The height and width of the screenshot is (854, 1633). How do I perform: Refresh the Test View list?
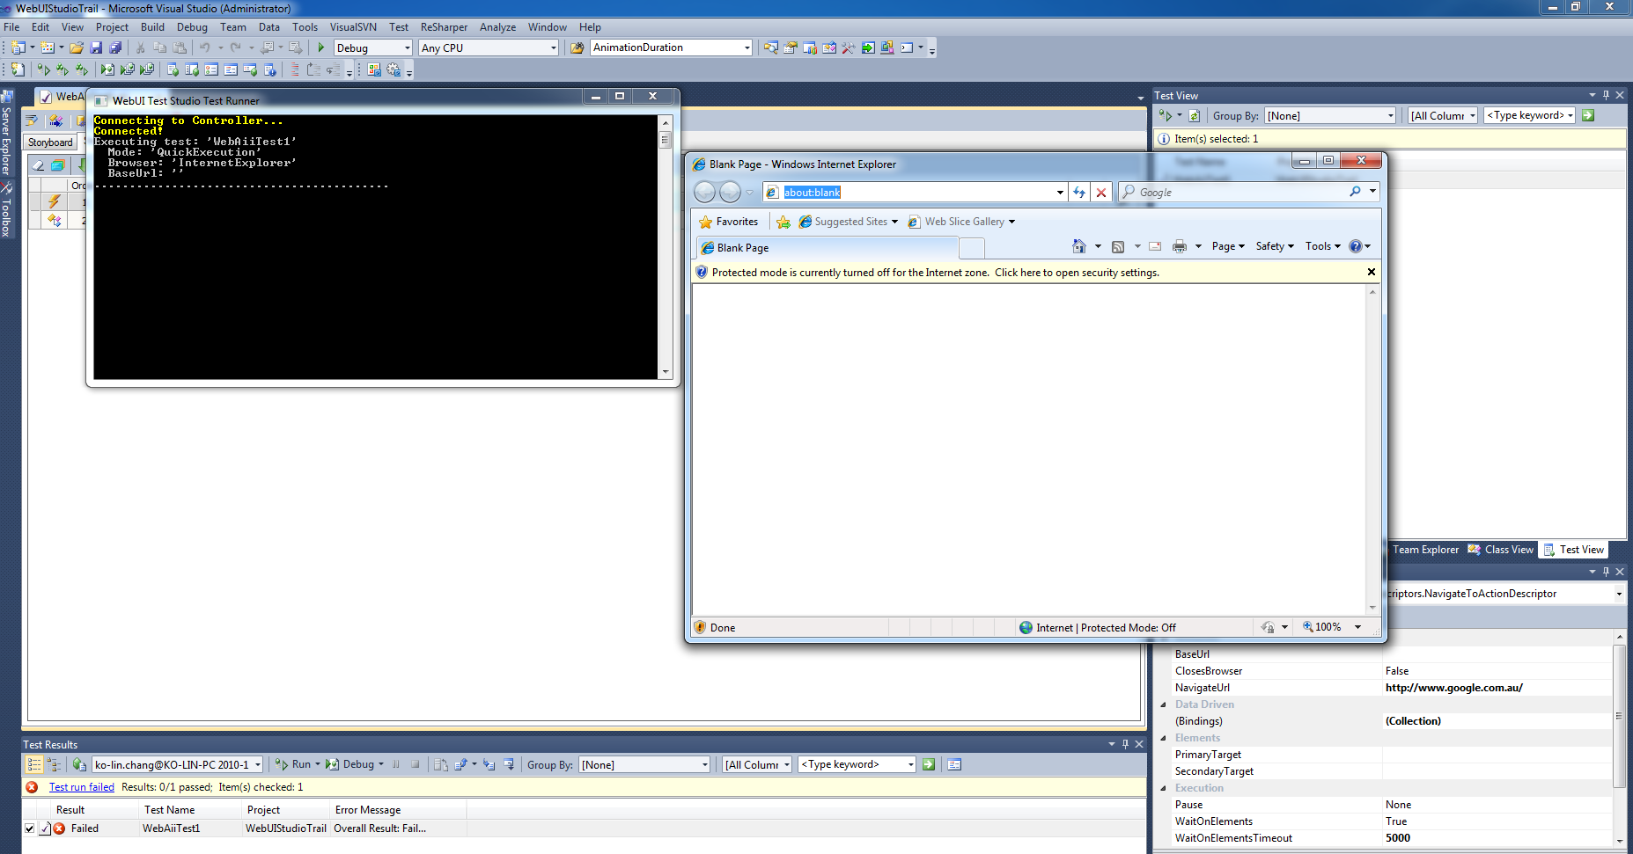click(1195, 115)
